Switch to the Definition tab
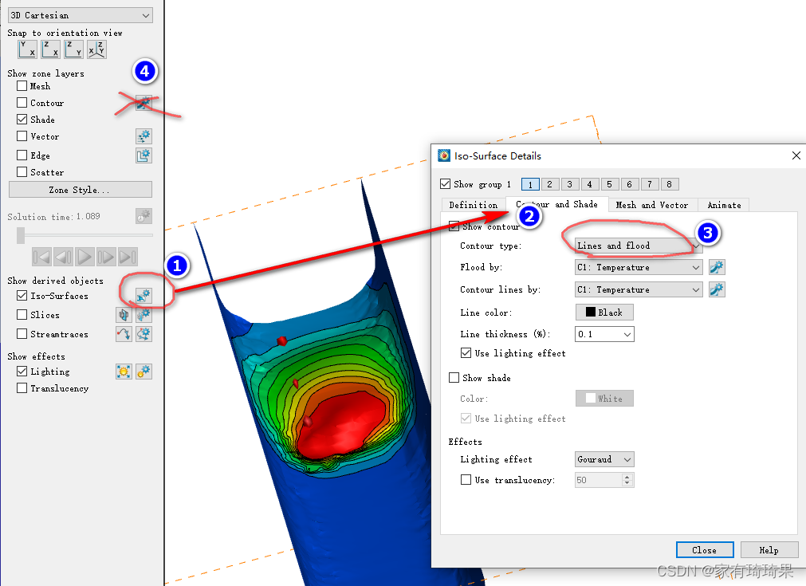The image size is (806, 586). (x=473, y=205)
